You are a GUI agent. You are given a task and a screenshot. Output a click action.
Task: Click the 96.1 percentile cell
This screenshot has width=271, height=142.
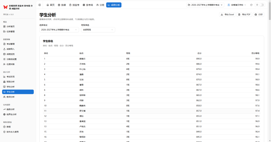click(257, 137)
